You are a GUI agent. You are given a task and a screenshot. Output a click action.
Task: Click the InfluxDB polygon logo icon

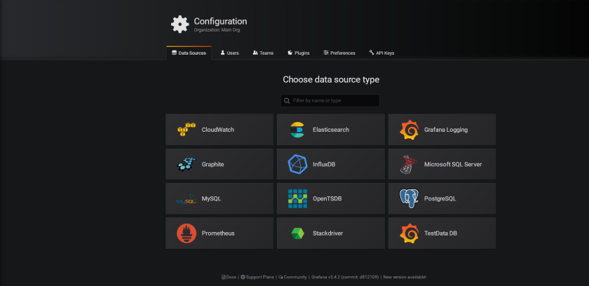coord(297,164)
